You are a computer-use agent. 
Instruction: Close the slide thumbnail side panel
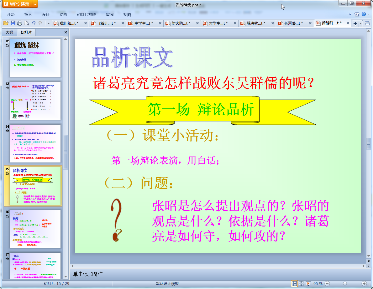[x=66, y=32]
